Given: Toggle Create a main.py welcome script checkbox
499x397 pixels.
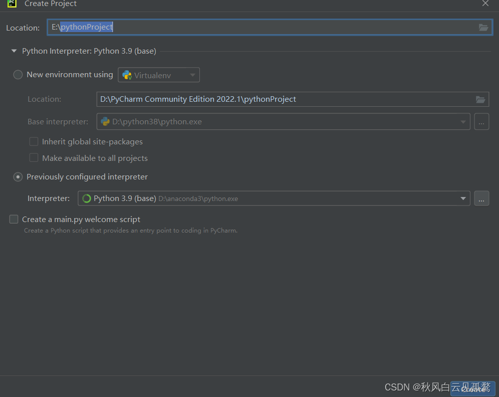Looking at the screenshot, I should (14, 219).
